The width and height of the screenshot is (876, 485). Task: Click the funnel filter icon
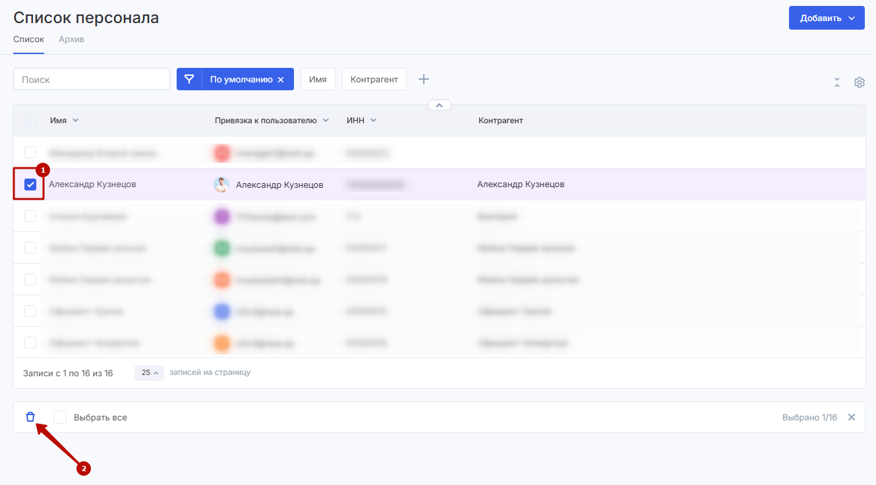coord(189,79)
